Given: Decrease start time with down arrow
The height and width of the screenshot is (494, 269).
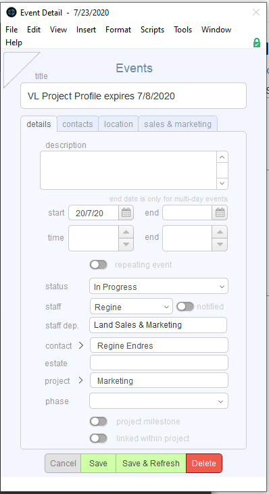Looking at the screenshot, I should click(126, 245).
